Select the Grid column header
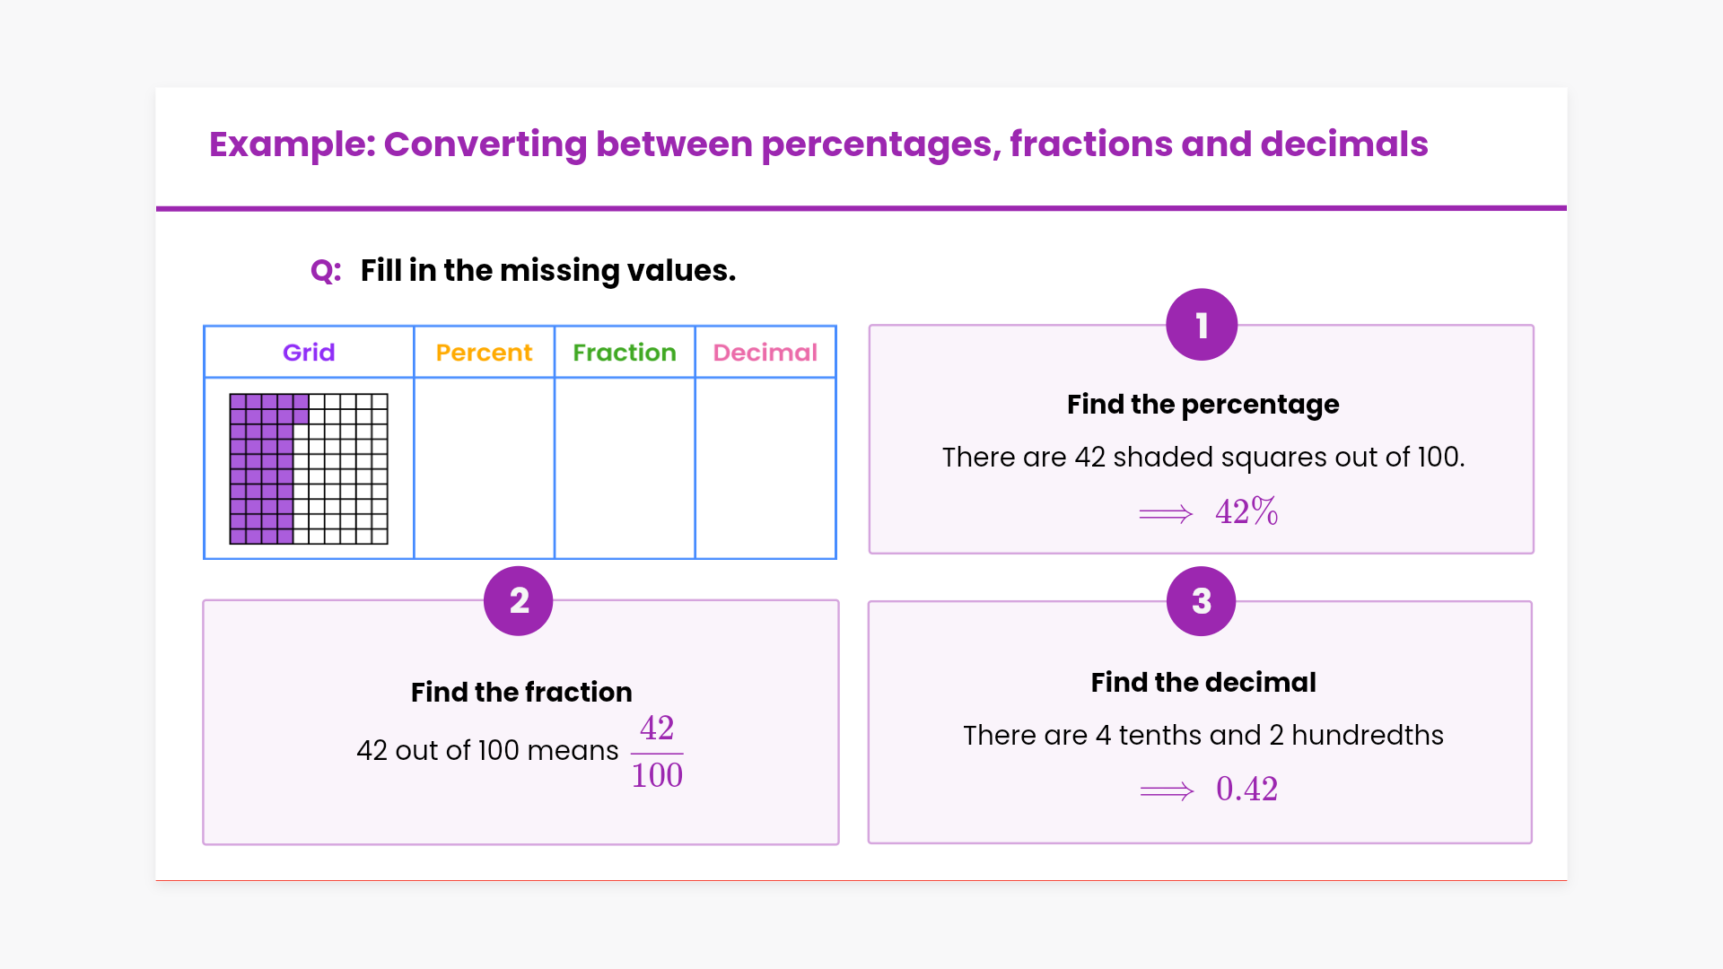1723x969 pixels. point(309,353)
